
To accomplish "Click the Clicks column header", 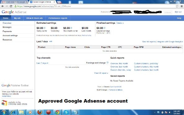I will pyautogui.click(x=87, y=47).
